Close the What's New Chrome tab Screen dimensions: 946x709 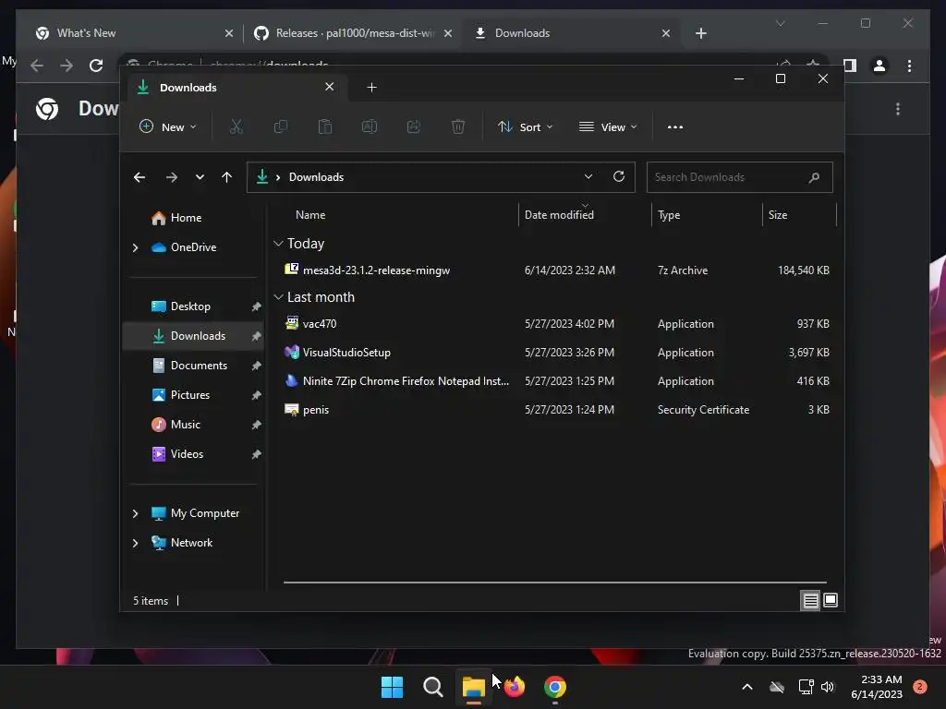click(x=229, y=33)
